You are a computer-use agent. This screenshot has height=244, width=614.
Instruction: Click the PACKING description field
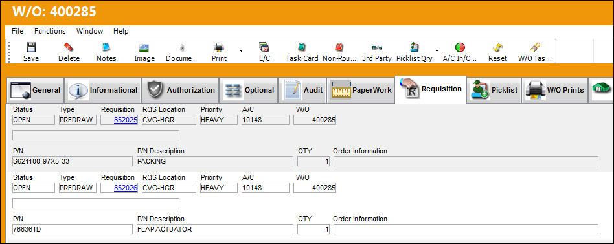(214, 161)
